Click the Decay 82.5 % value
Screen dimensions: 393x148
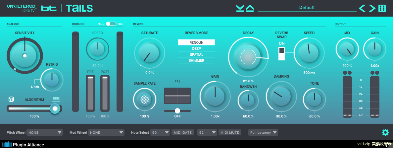pyautogui.click(x=248, y=81)
